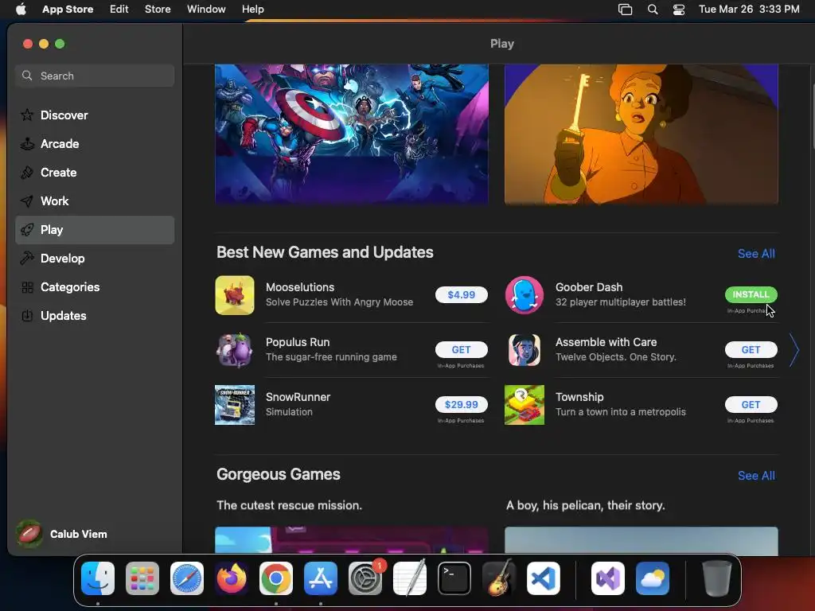815x611 pixels.
Task: See All Best New Games and Updates
Action: (756, 254)
